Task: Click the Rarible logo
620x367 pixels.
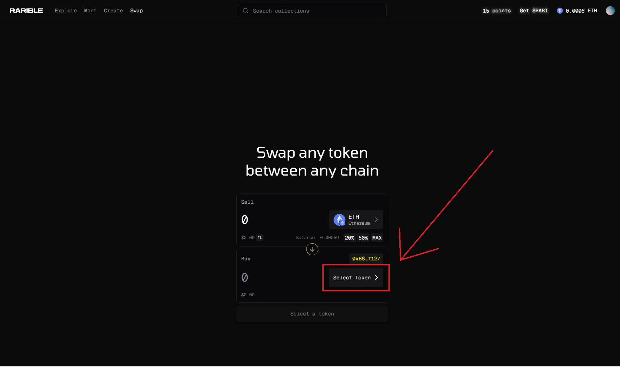Action: 26,11
